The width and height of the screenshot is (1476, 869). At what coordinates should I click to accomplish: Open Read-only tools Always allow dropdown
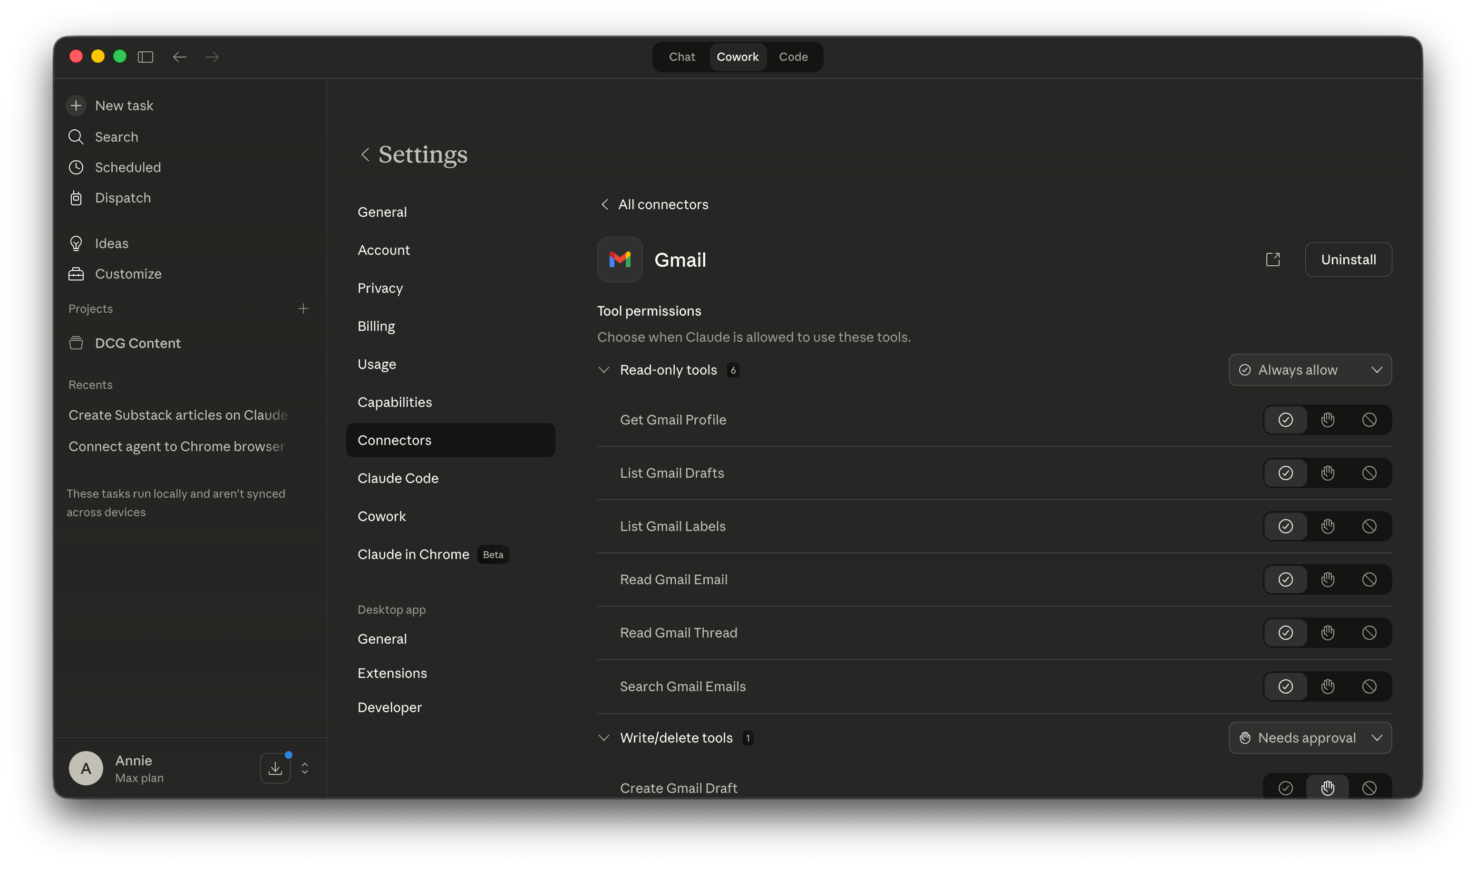coord(1310,370)
